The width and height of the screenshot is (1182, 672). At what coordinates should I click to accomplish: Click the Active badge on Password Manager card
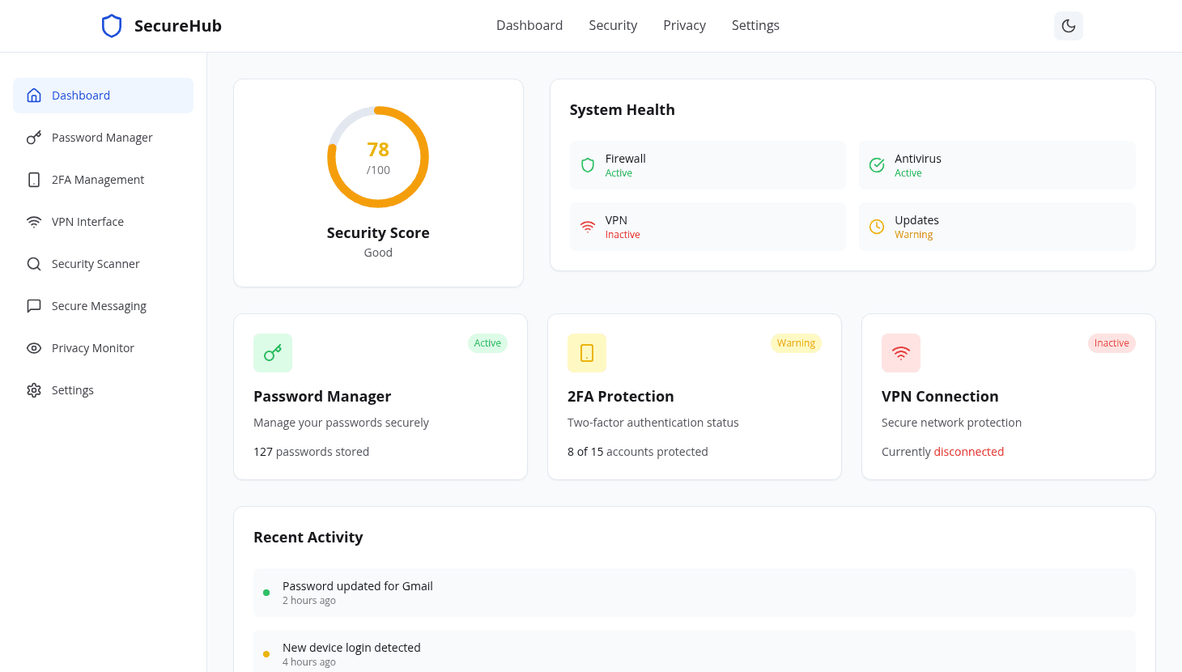[x=487, y=342]
